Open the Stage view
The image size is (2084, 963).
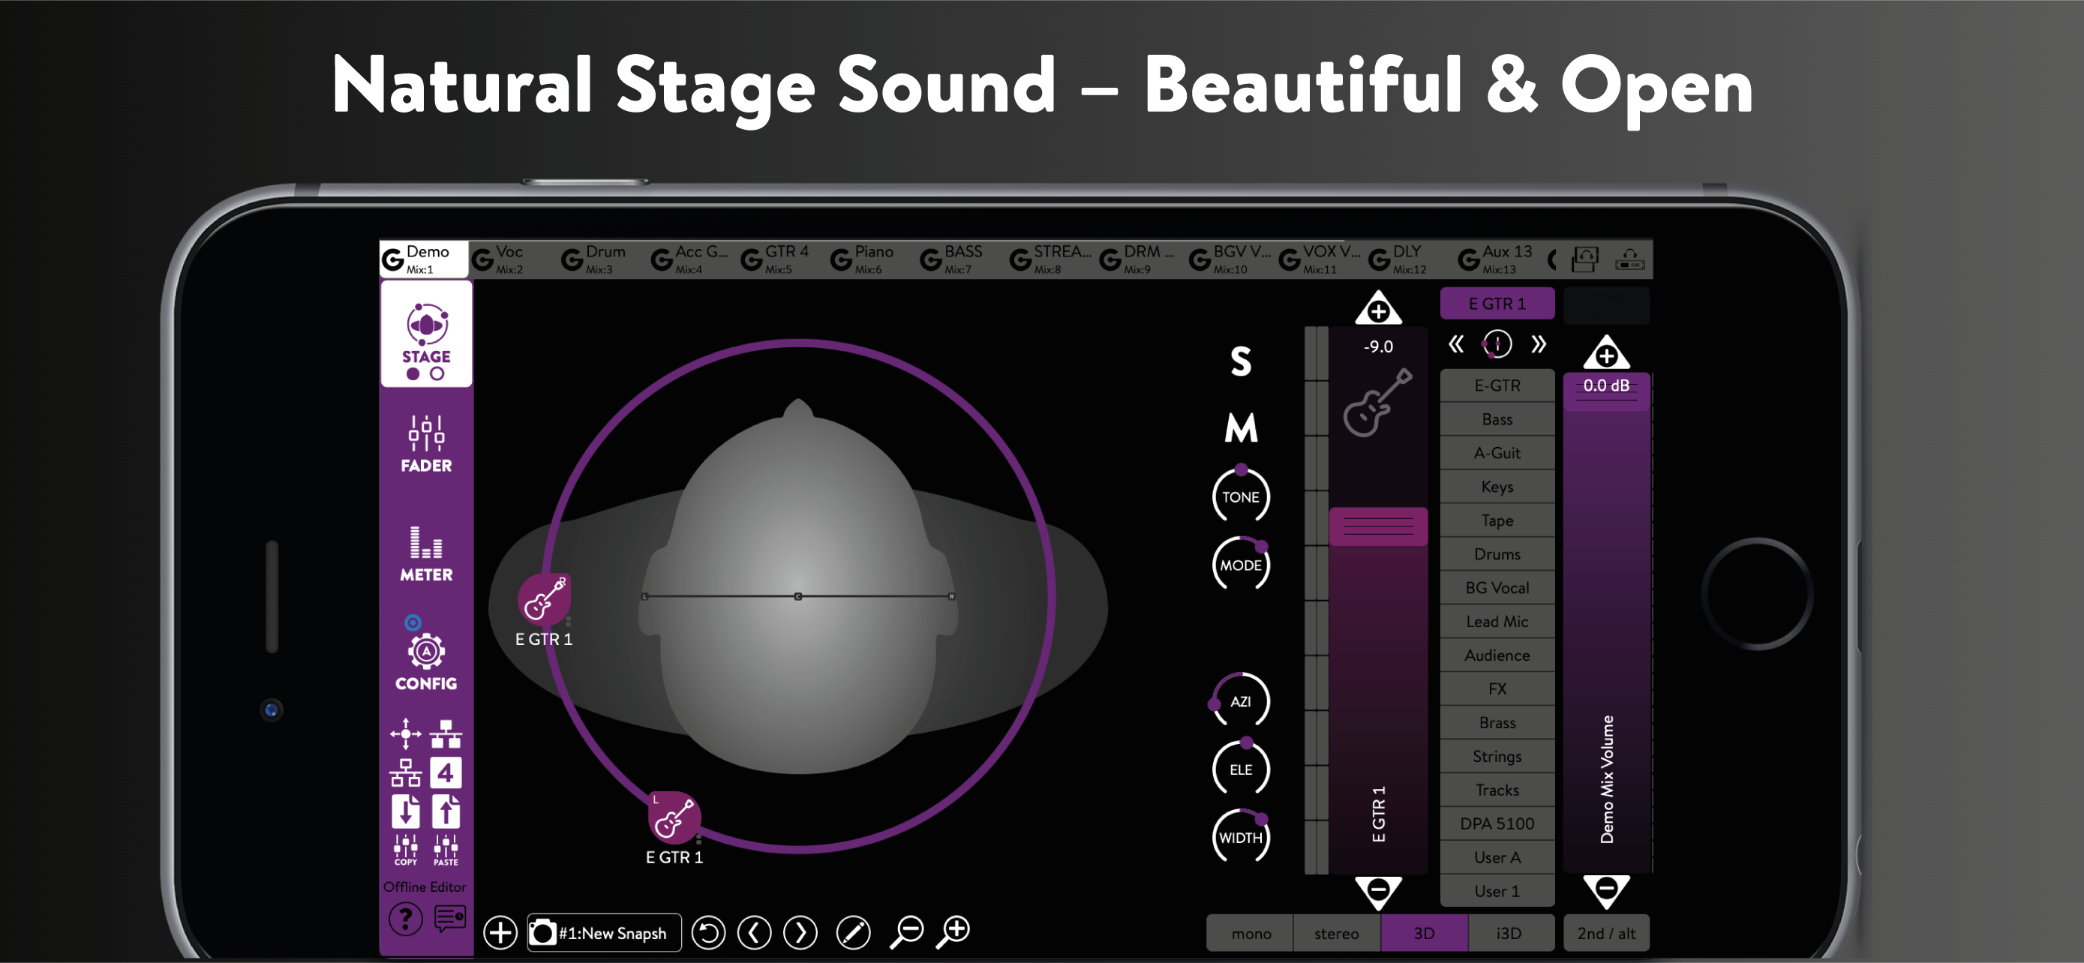point(426,333)
